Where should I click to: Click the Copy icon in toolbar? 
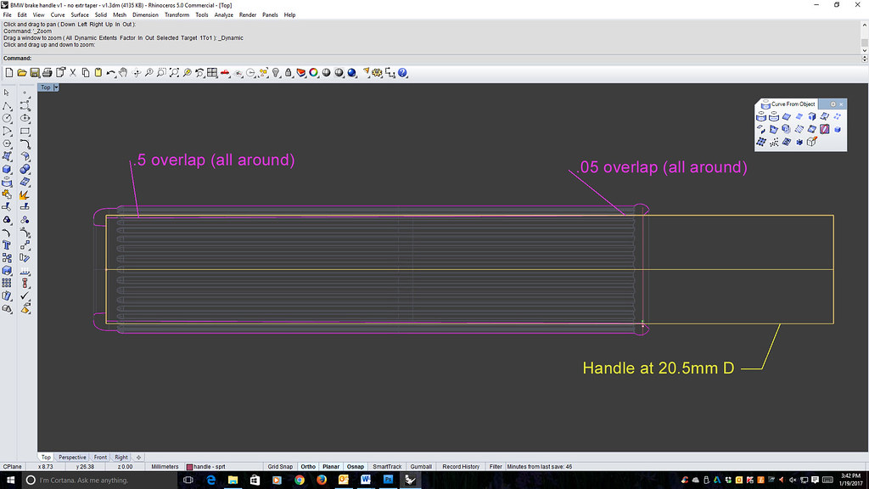tap(86, 73)
